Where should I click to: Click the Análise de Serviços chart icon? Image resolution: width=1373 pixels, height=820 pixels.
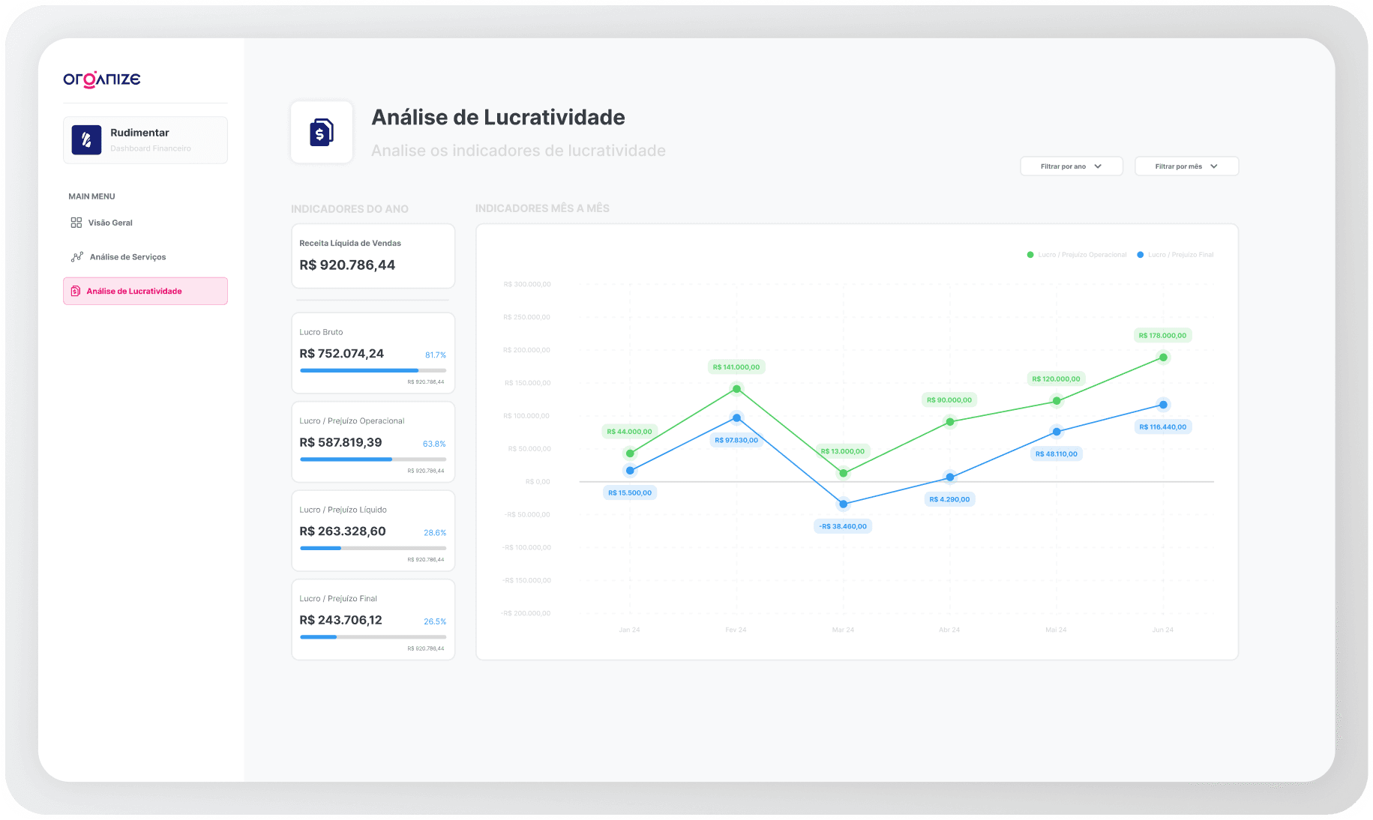click(77, 256)
